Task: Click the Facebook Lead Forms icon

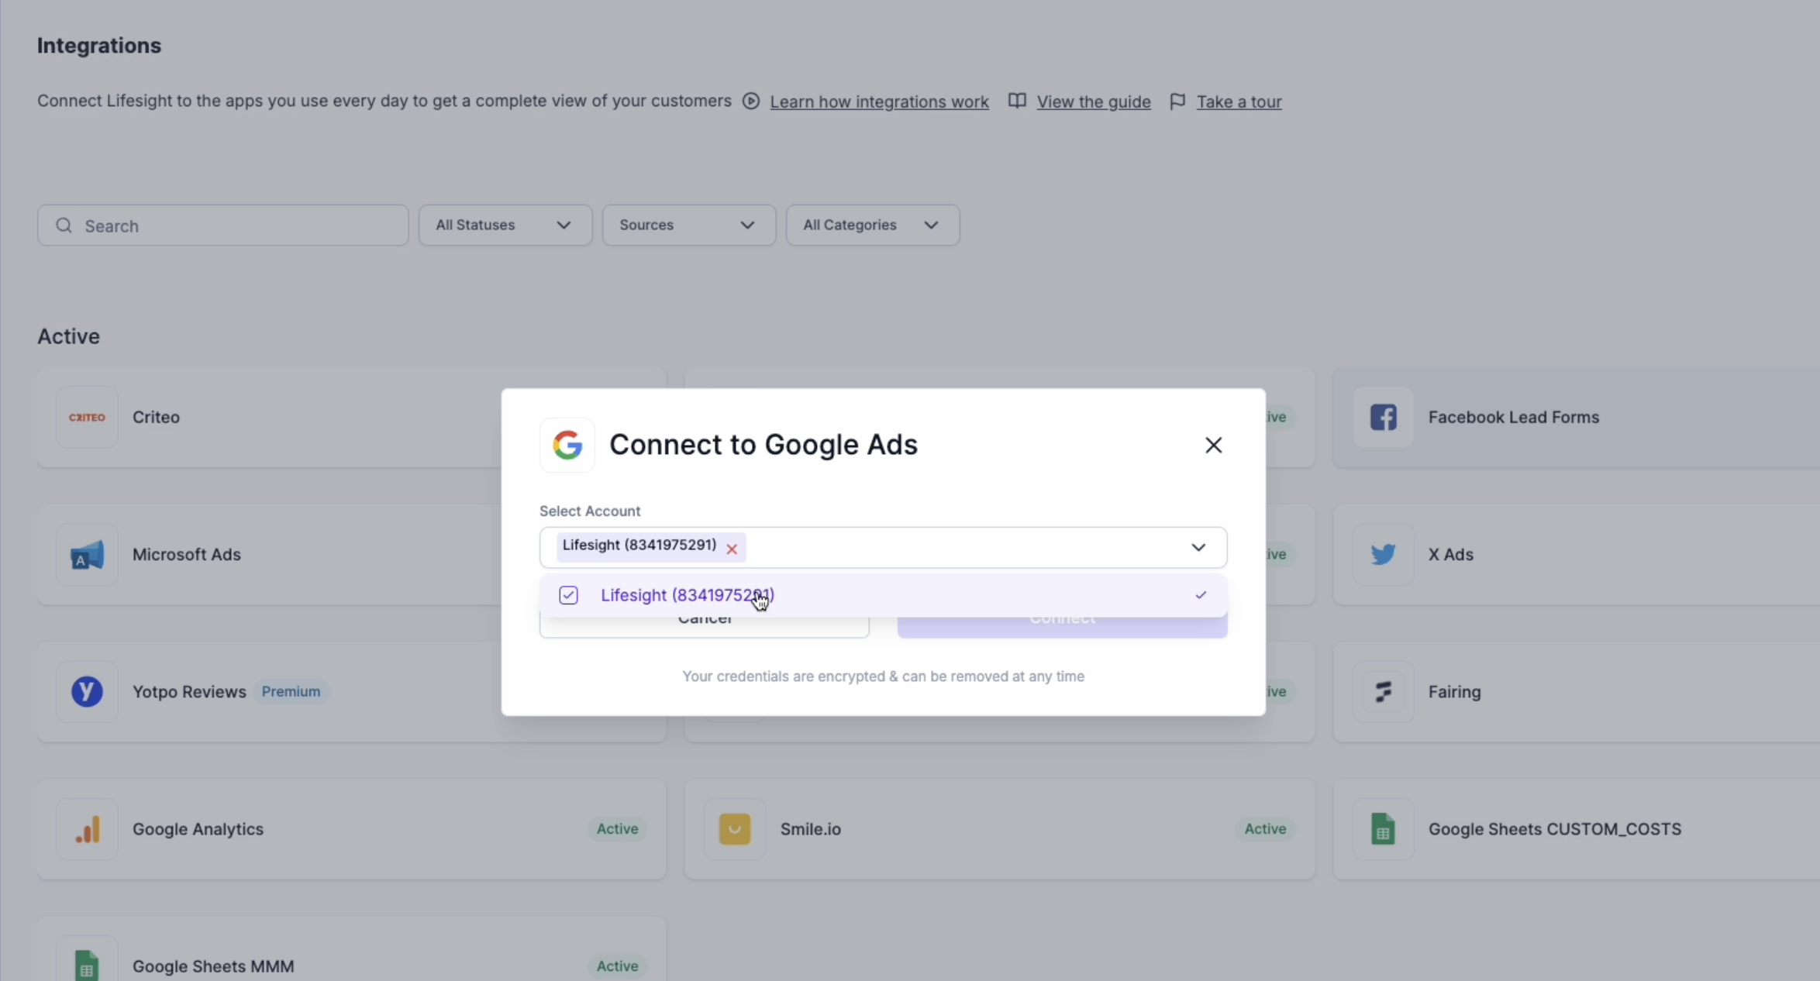Action: pyautogui.click(x=1383, y=417)
